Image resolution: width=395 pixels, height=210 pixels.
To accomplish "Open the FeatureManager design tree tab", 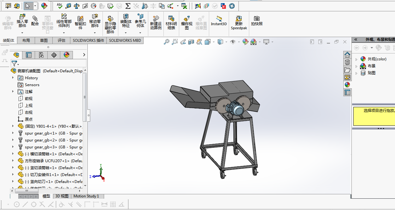I will pyautogui.click(x=16, y=55).
